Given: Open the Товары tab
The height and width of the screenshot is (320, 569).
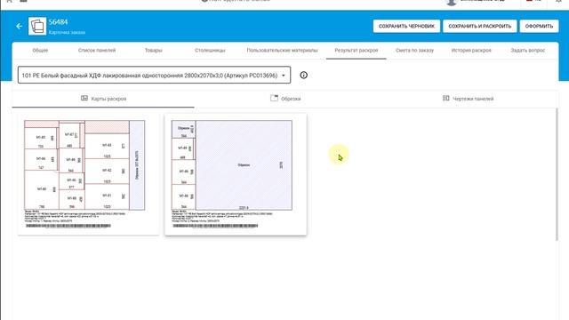Looking at the screenshot, I should [x=154, y=51].
